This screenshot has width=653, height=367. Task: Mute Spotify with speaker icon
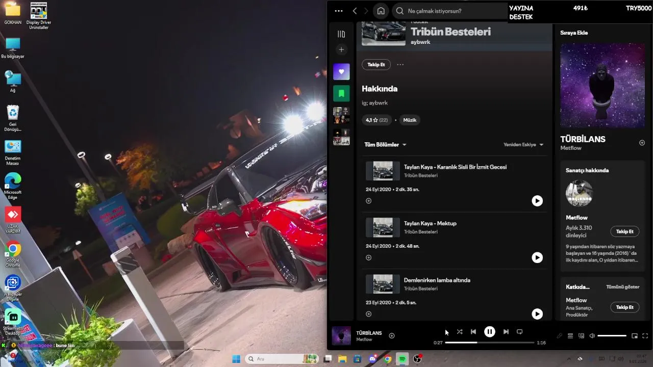click(592, 336)
